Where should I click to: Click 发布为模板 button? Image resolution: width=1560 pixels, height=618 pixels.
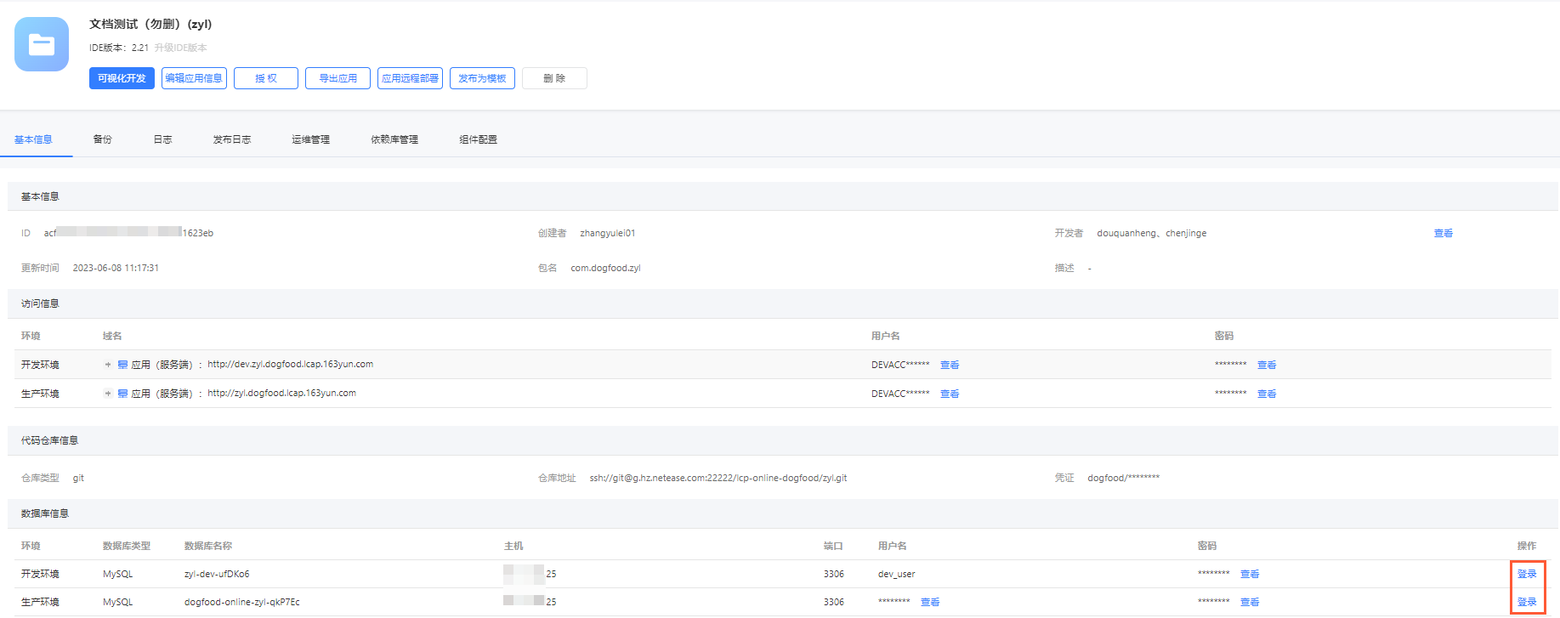[x=482, y=78]
